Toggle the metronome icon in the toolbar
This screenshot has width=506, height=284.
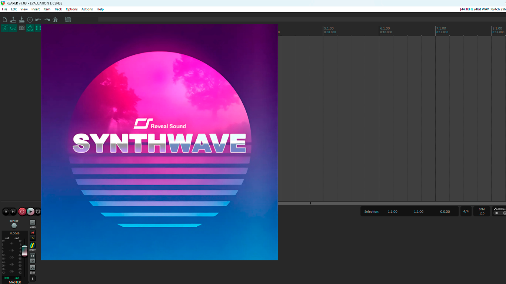[55, 20]
